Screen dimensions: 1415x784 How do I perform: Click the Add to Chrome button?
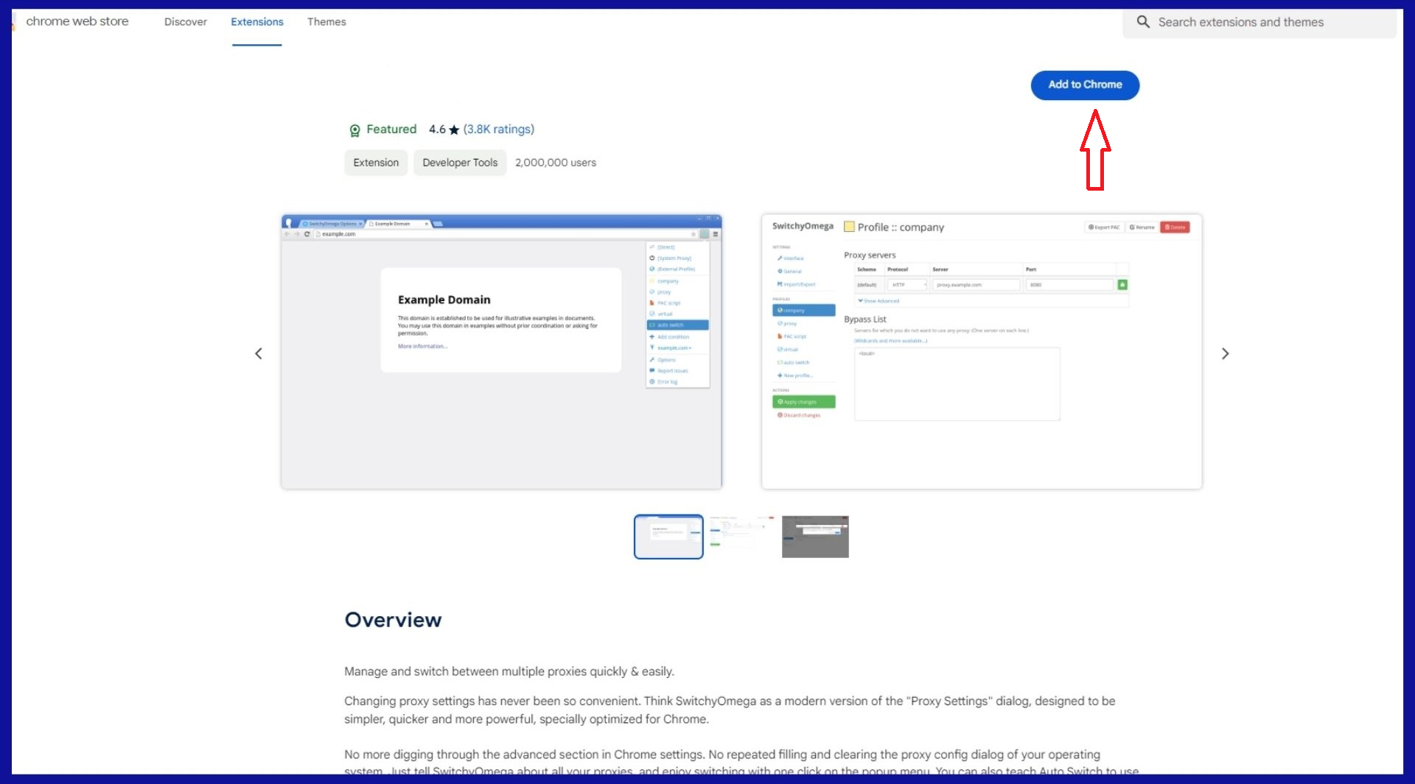pyautogui.click(x=1085, y=85)
